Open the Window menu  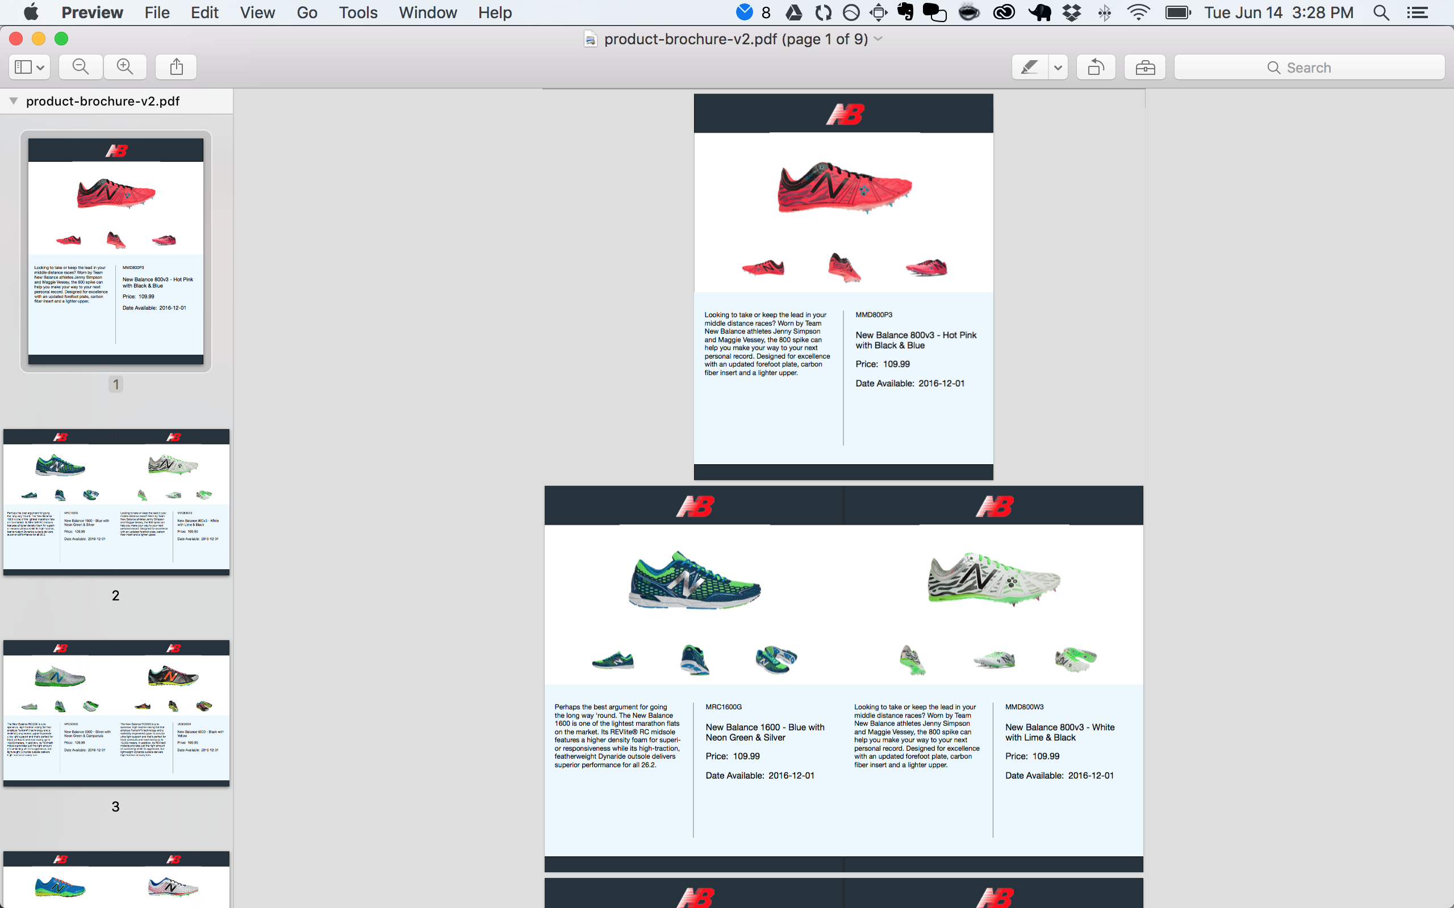428,12
